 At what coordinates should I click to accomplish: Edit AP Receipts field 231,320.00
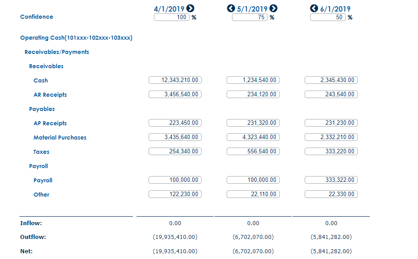[253, 123]
